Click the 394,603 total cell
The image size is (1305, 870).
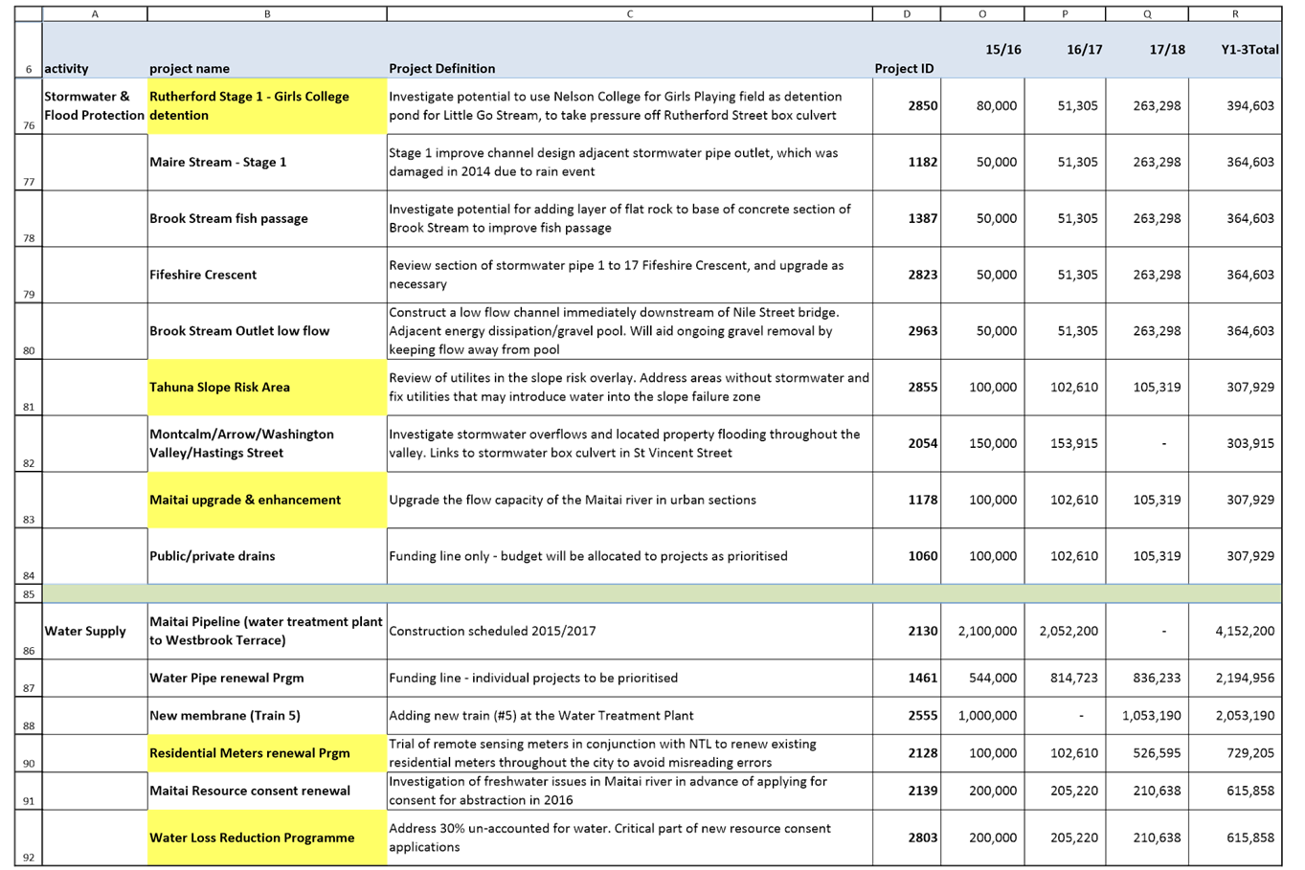1235,106
